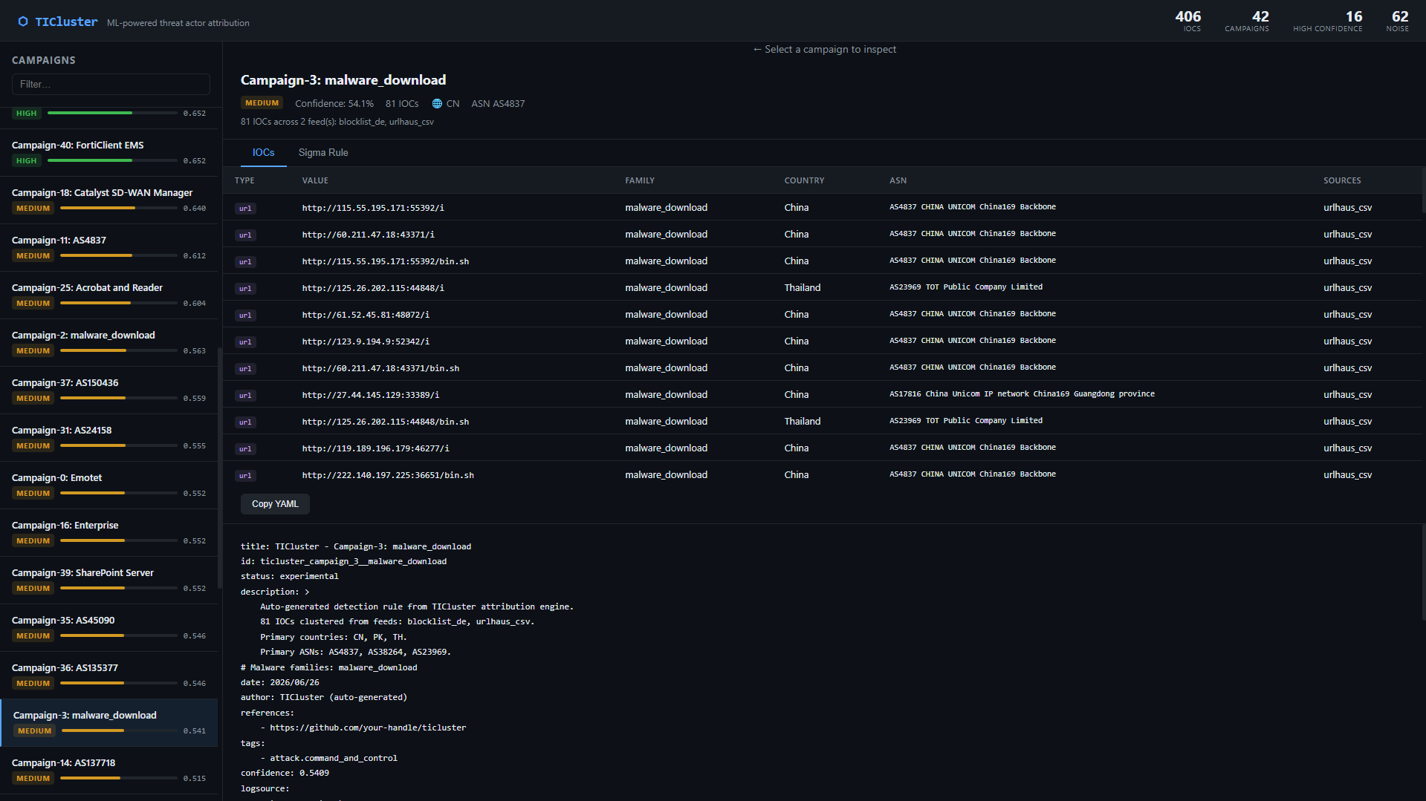Click URL http://27.44.145.129:33389/i
1426x801 pixels.
371,395
